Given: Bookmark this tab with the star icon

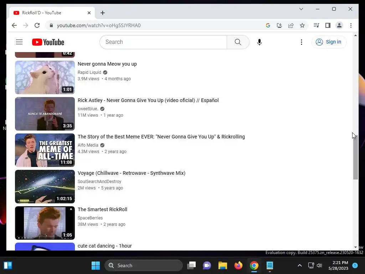Looking at the screenshot, I should (302, 25).
